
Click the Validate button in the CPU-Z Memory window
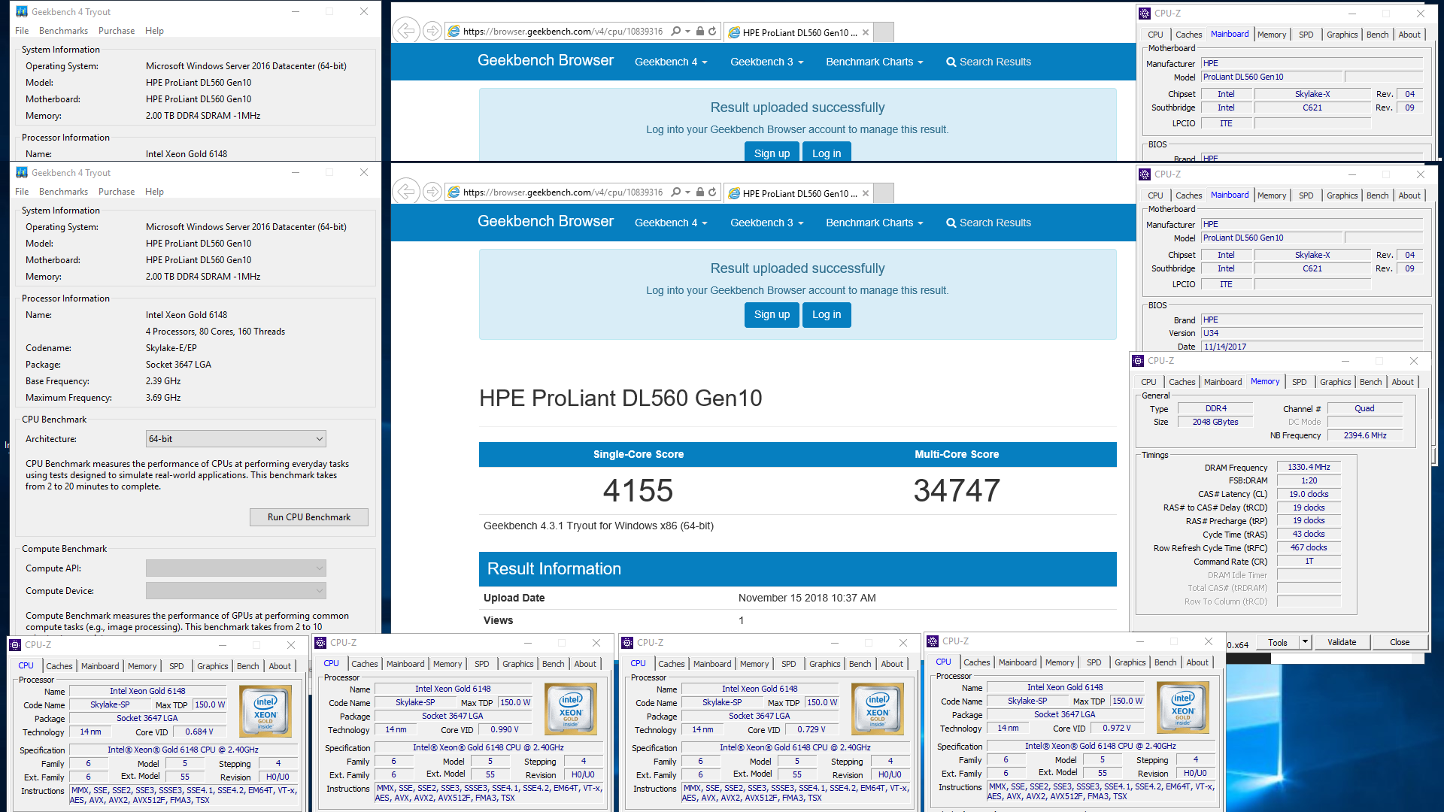[1342, 642]
